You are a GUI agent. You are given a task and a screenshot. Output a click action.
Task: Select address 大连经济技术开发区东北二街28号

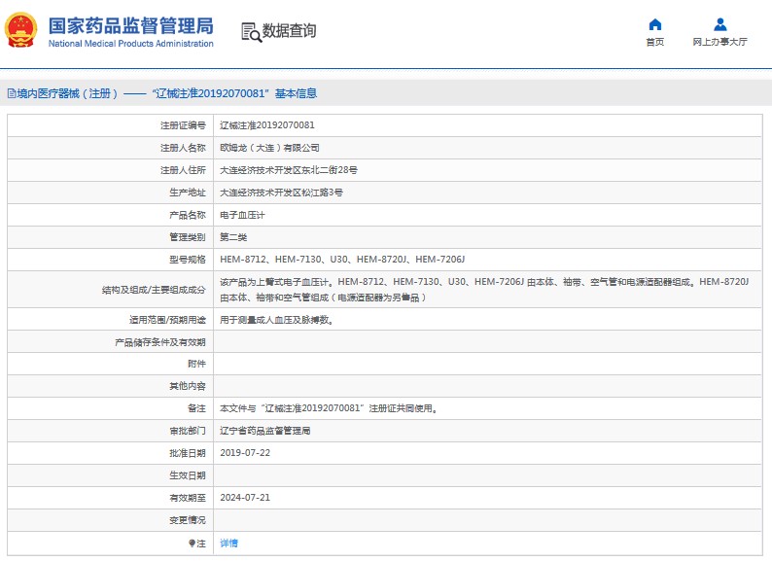tap(289, 170)
